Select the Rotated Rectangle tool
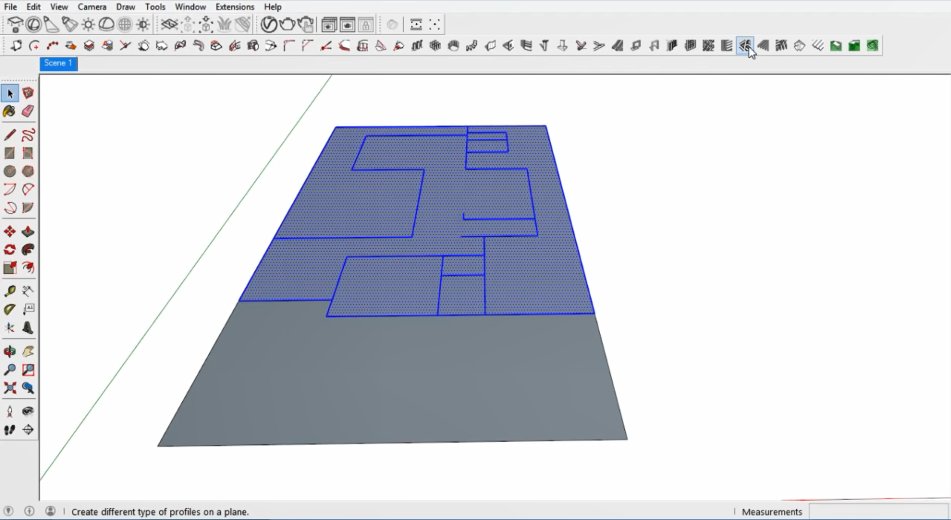Image resolution: width=951 pixels, height=520 pixels. pyautogui.click(x=28, y=153)
